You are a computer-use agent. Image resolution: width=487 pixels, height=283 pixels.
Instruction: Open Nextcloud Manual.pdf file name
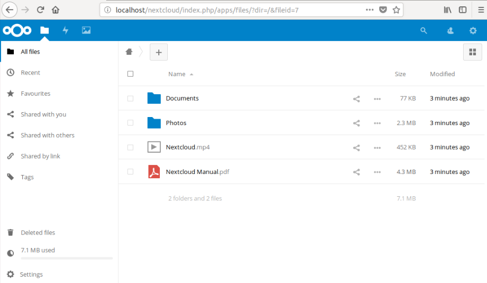point(198,172)
